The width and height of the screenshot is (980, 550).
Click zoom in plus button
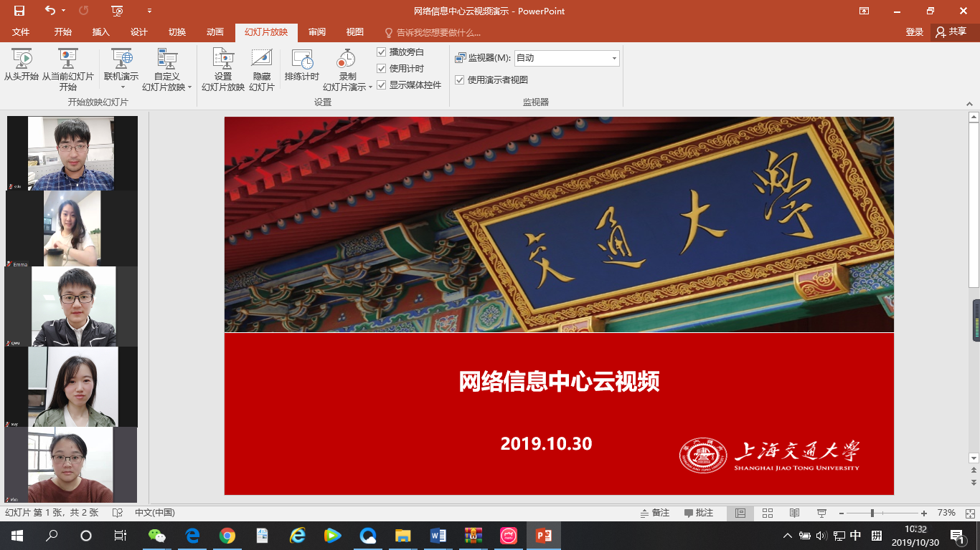pyautogui.click(x=924, y=513)
